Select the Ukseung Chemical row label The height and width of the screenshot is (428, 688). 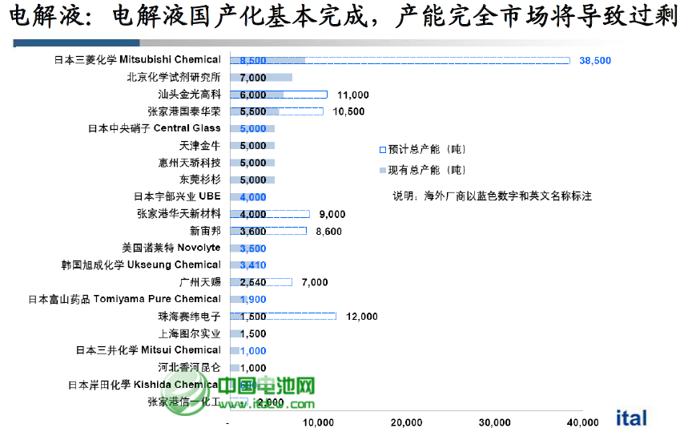[141, 264]
